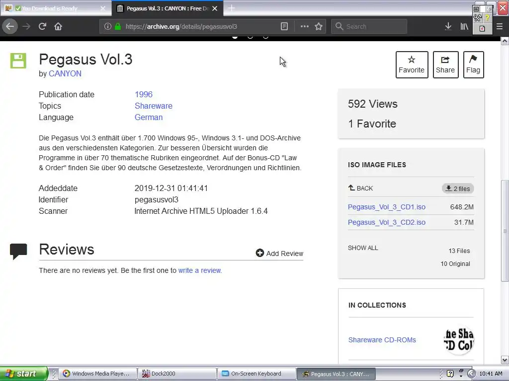Open the German language link

[x=149, y=117]
